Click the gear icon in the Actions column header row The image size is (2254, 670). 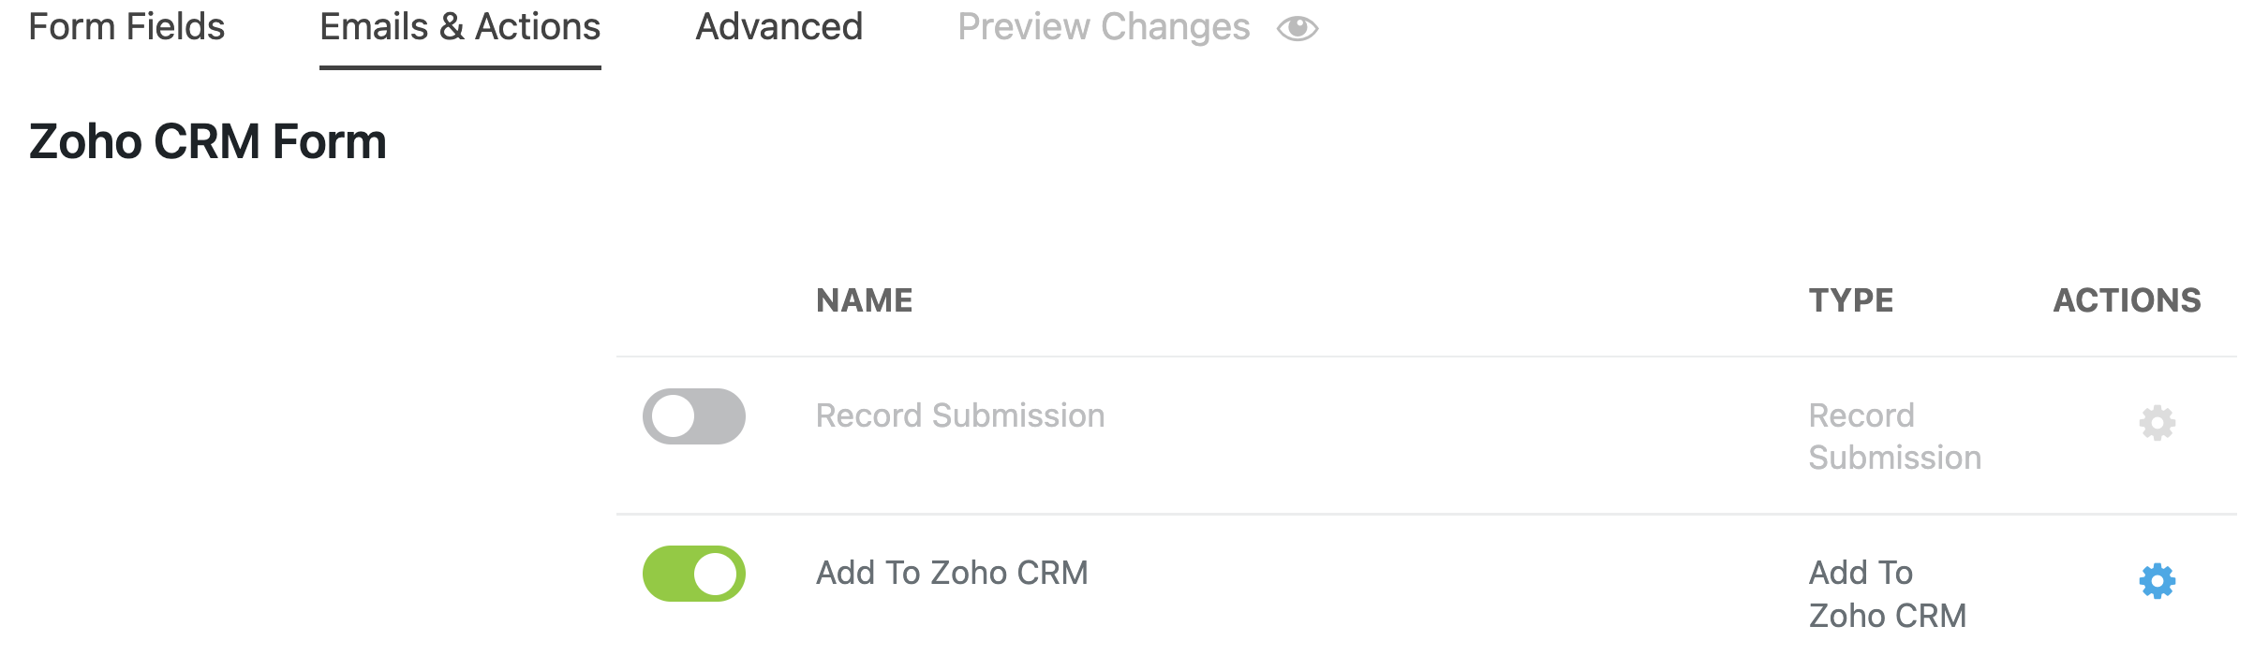(x=2157, y=424)
